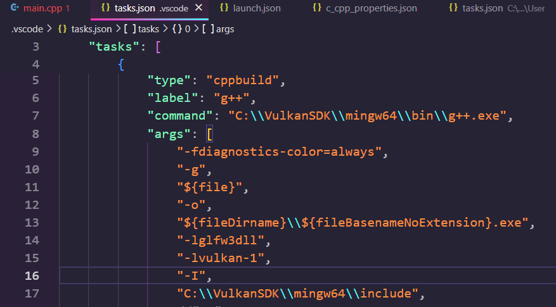Open the tasks array breadcrumb
The height and width of the screenshot is (307, 556).
(x=148, y=29)
